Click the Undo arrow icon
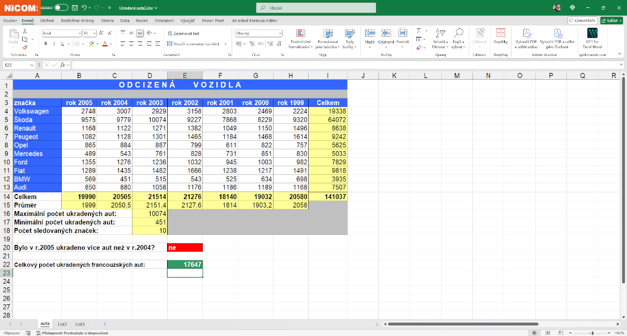627x336 pixels. click(84, 7)
